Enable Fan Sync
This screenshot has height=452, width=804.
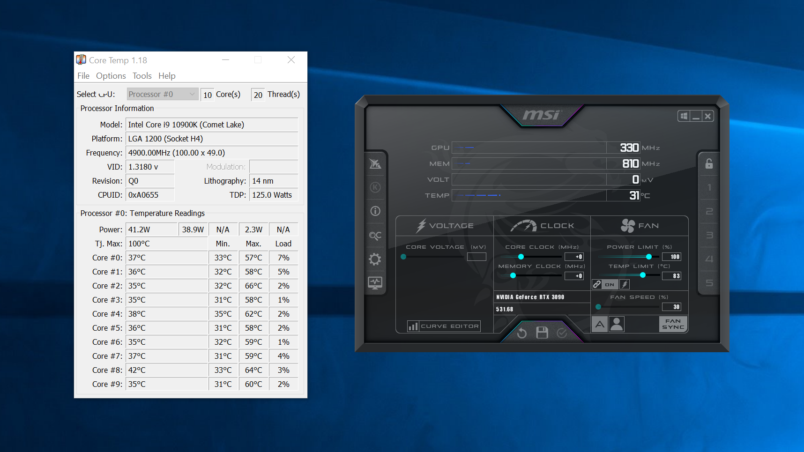point(673,324)
